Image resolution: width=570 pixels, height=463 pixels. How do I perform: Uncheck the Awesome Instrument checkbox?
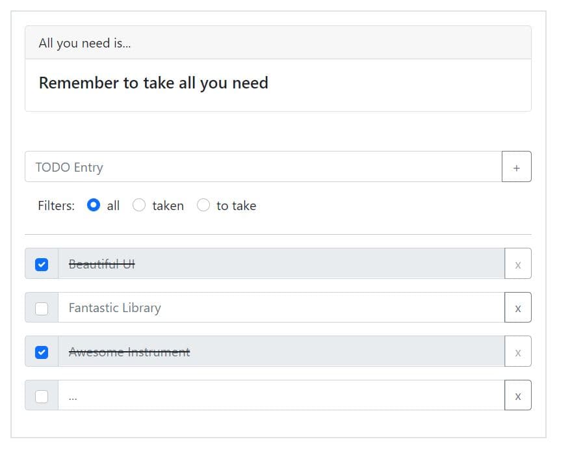[42, 352]
